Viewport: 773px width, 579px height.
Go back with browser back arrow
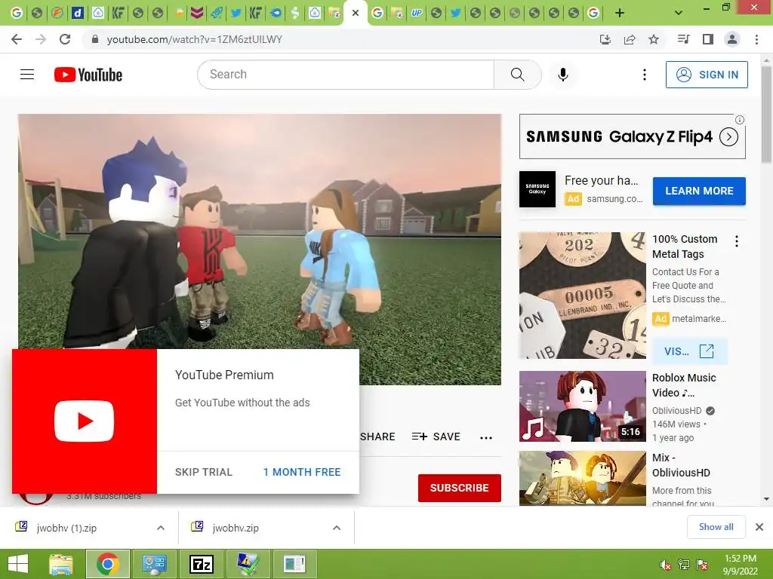(17, 39)
